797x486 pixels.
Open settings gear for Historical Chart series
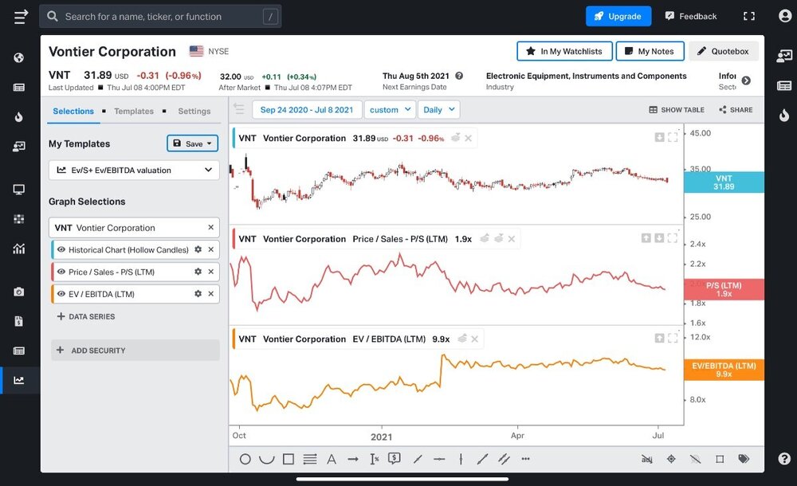(x=198, y=249)
